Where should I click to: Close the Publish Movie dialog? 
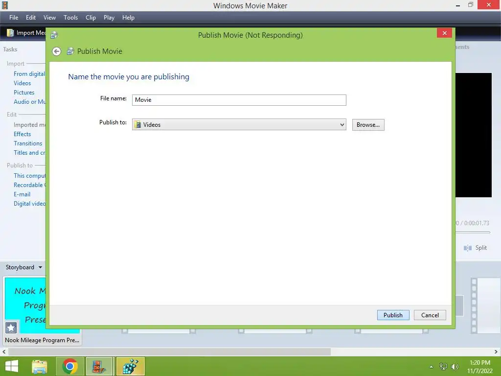pos(444,33)
